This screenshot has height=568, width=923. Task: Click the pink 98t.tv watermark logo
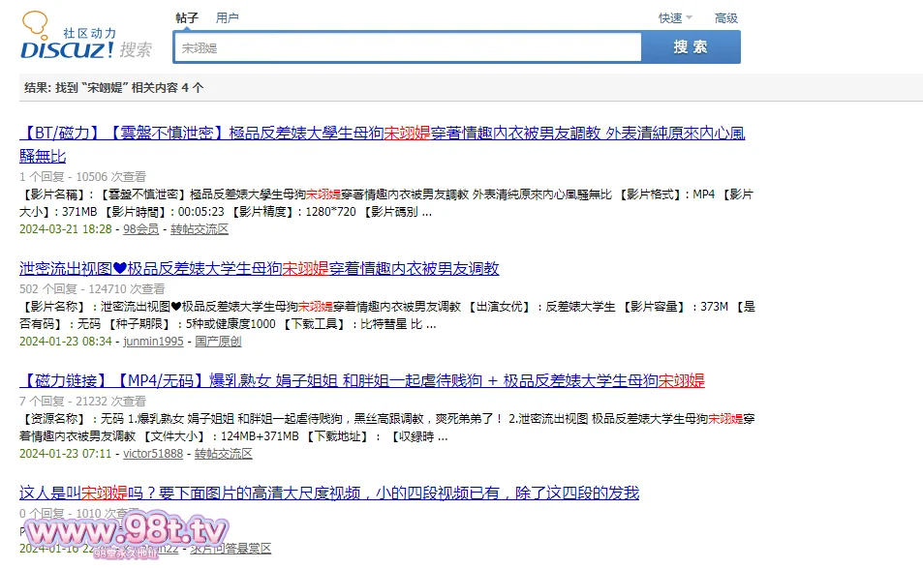point(126,532)
